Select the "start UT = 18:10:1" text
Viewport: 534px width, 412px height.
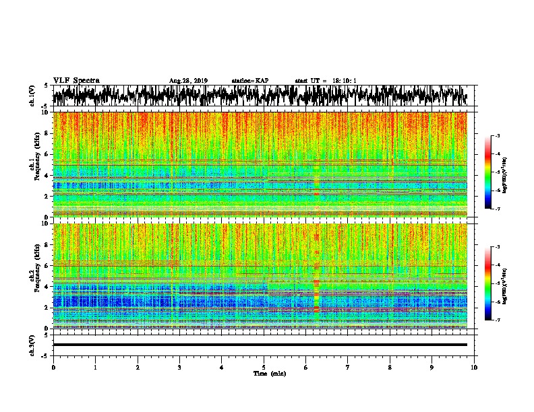pyautogui.click(x=326, y=81)
